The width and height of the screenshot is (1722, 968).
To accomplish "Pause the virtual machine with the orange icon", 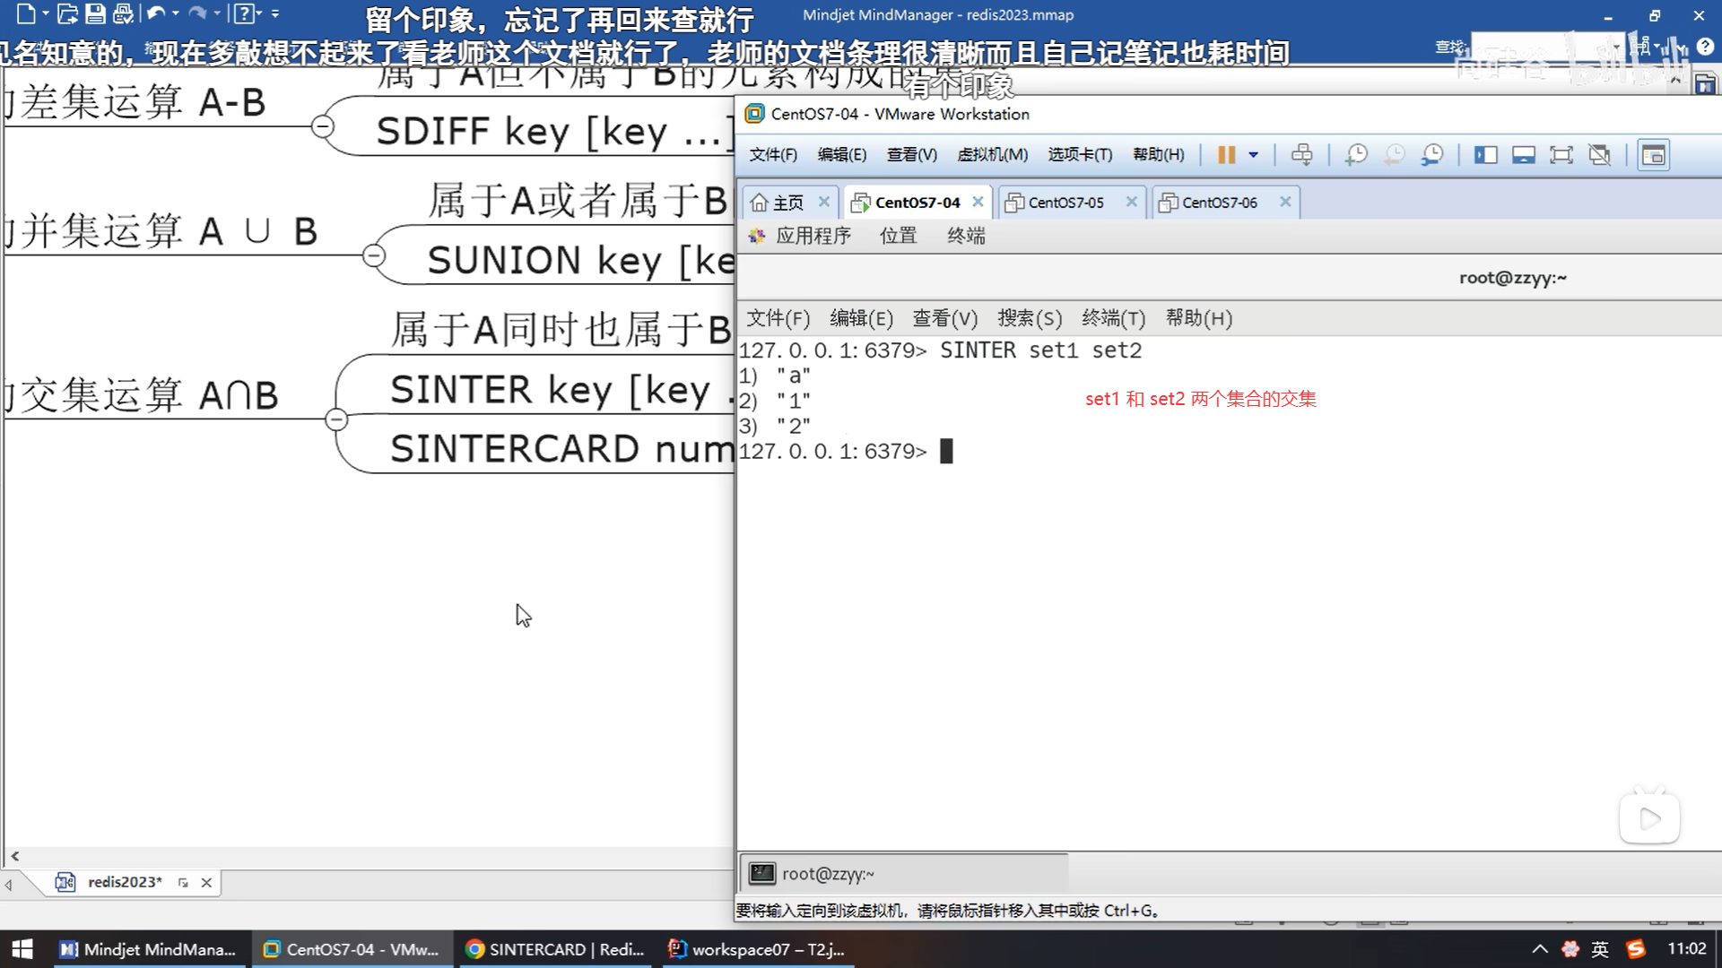I will [x=1226, y=155].
